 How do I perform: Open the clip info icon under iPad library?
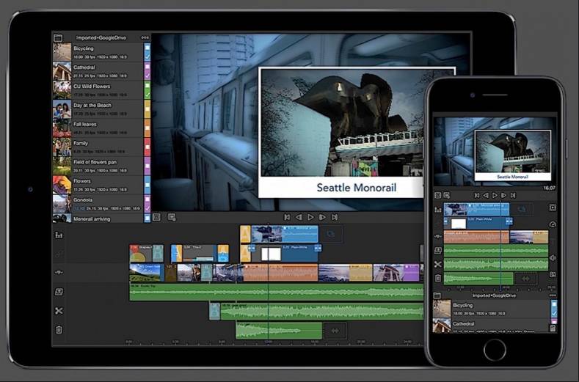coord(172,217)
